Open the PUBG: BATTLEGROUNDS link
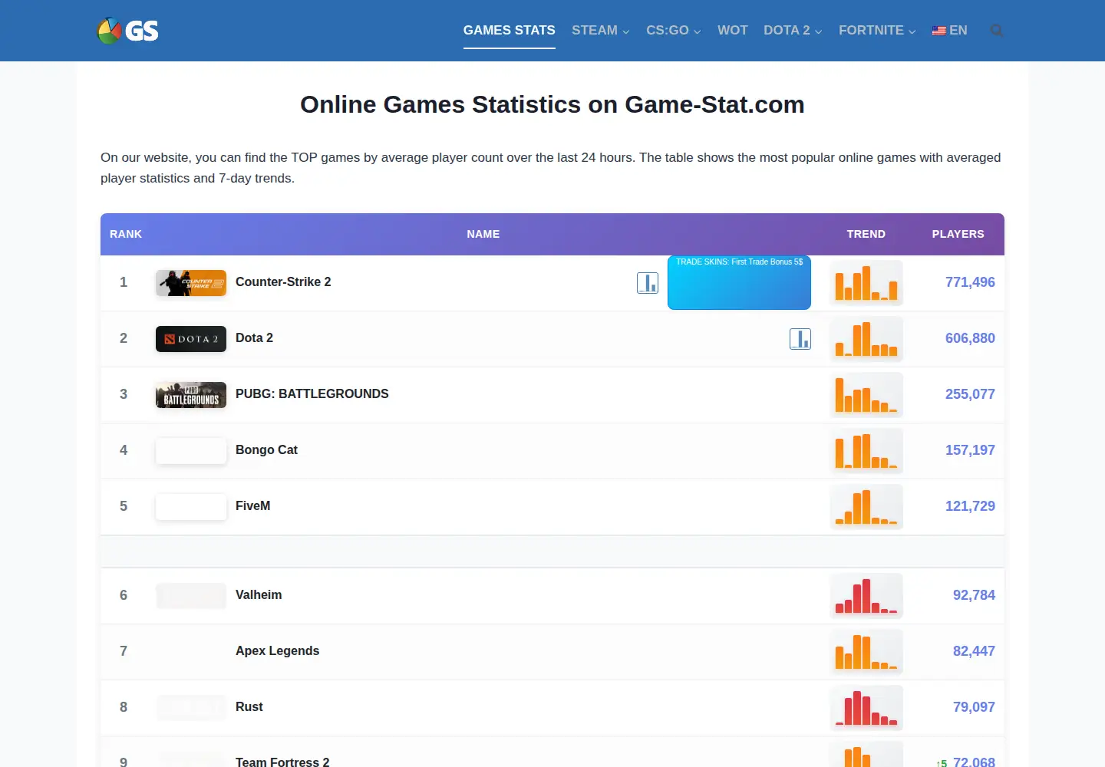This screenshot has width=1105, height=767. pyautogui.click(x=312, y=394)
